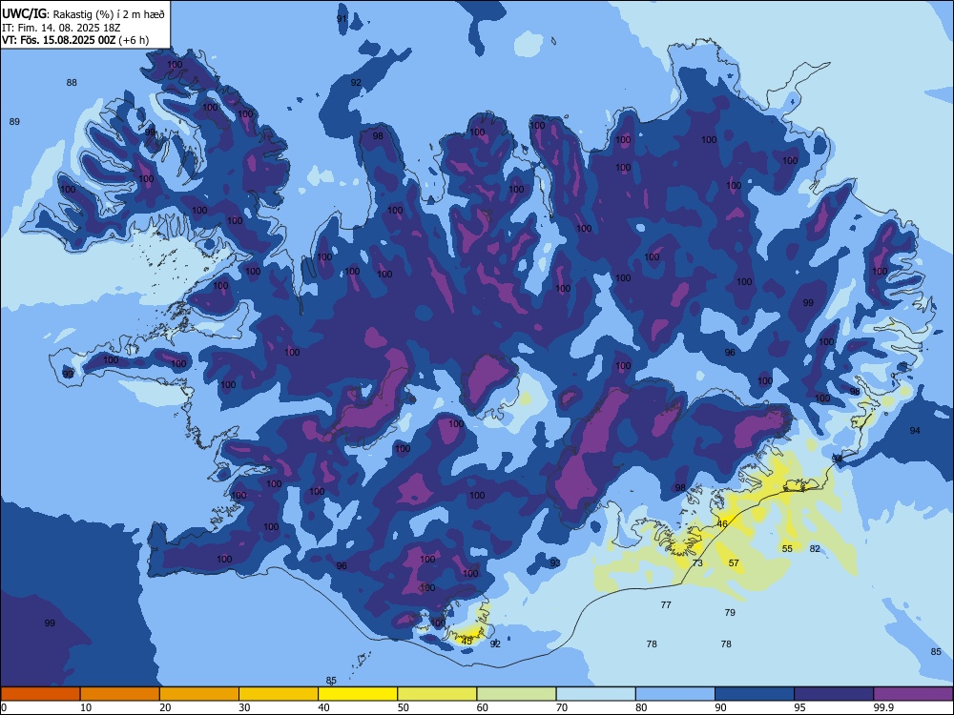
Task: Click the orange 10–20 legend swatch
Action: [x=120, y=694]
